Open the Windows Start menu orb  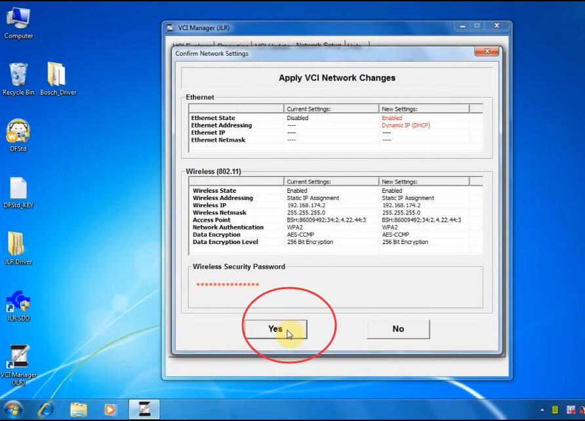pyautogui.click(x=12, y=409)
